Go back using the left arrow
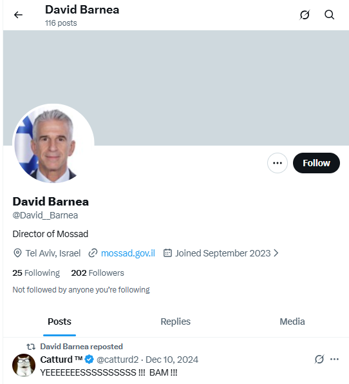349x384 pixels. 18,15
